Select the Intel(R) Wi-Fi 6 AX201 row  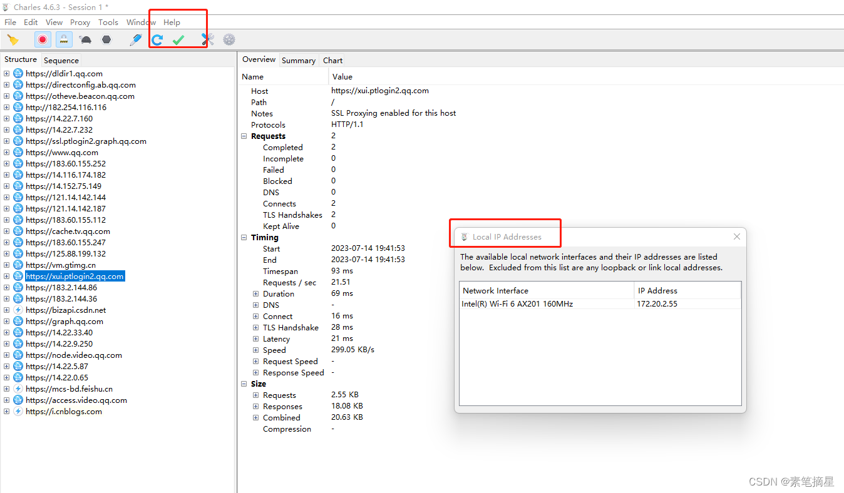point(600,303)
